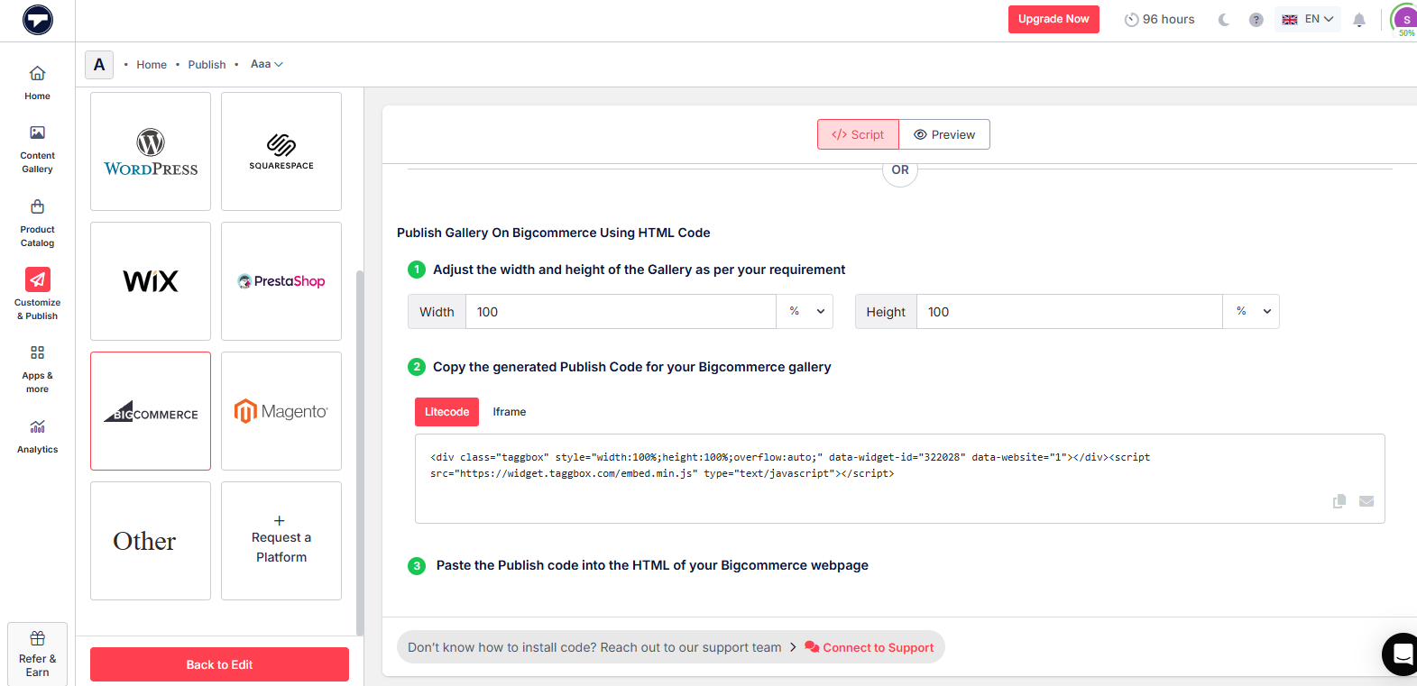Open Content Gallery in the sidebar
The image size is (1417, 686).
coord(37,150)
